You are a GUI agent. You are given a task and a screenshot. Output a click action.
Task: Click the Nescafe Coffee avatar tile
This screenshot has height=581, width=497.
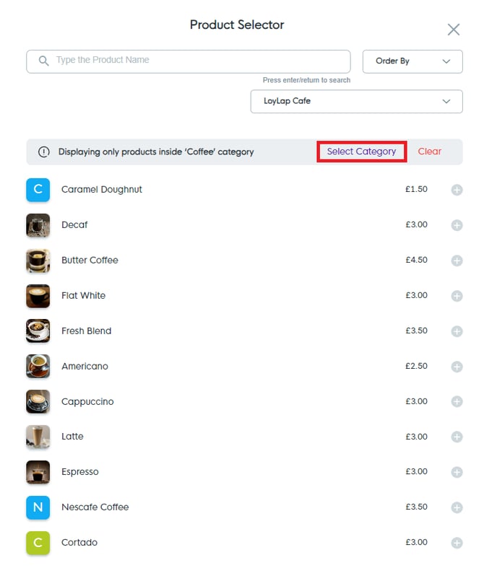tap(38, 507)
